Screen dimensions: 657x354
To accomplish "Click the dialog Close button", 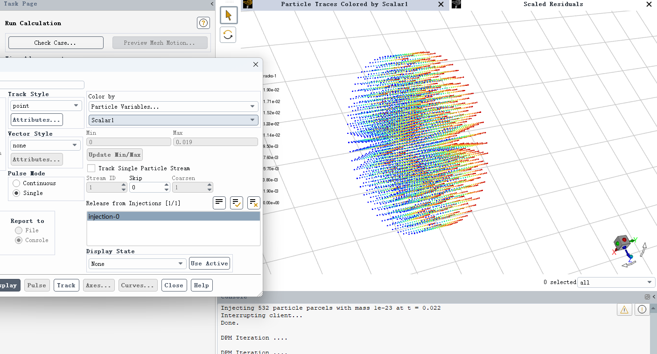I will tap(174, 285).
